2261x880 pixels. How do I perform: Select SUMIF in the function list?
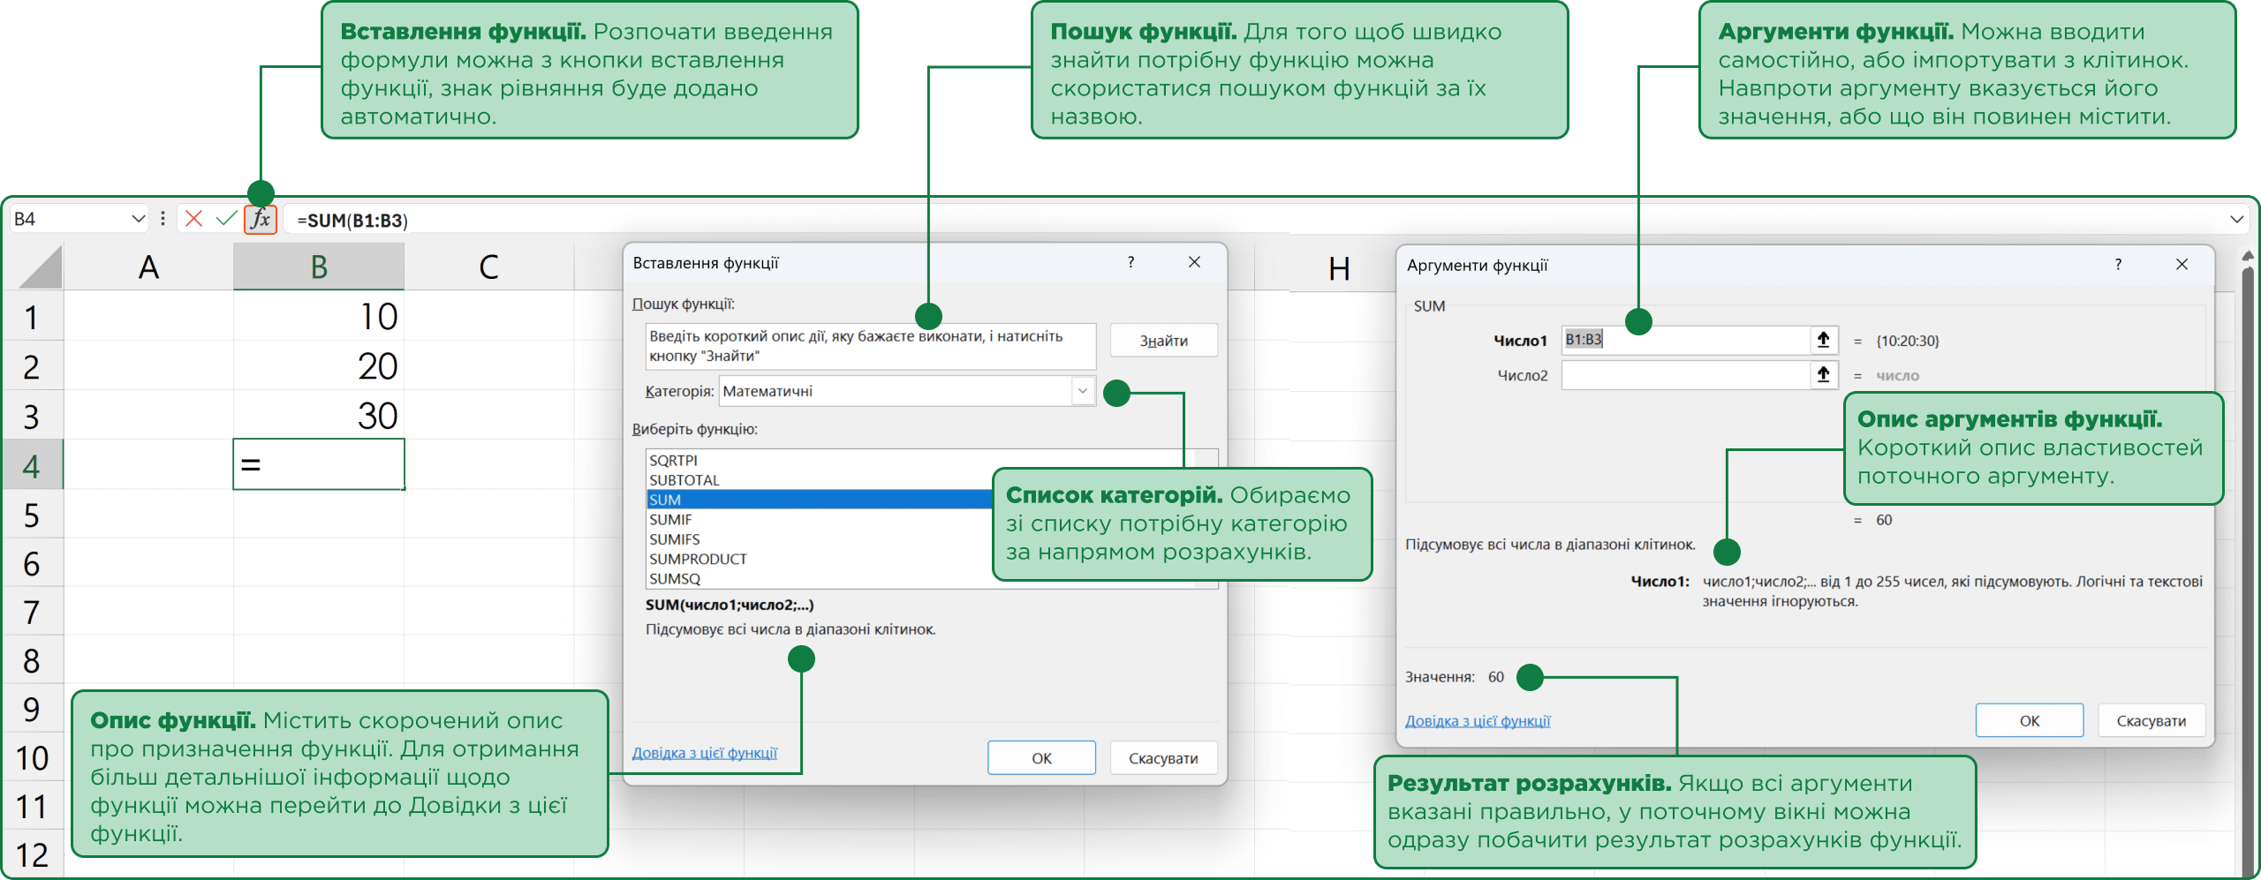671,520
